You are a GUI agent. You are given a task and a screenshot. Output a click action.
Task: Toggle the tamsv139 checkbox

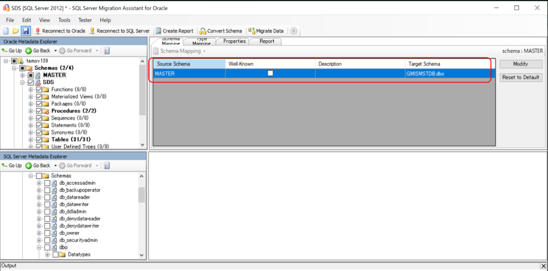(x=14, y=61)
